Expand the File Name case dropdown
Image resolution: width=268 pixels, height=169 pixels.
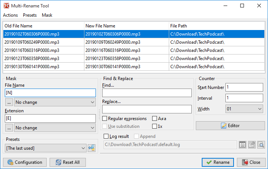point(55,102)
